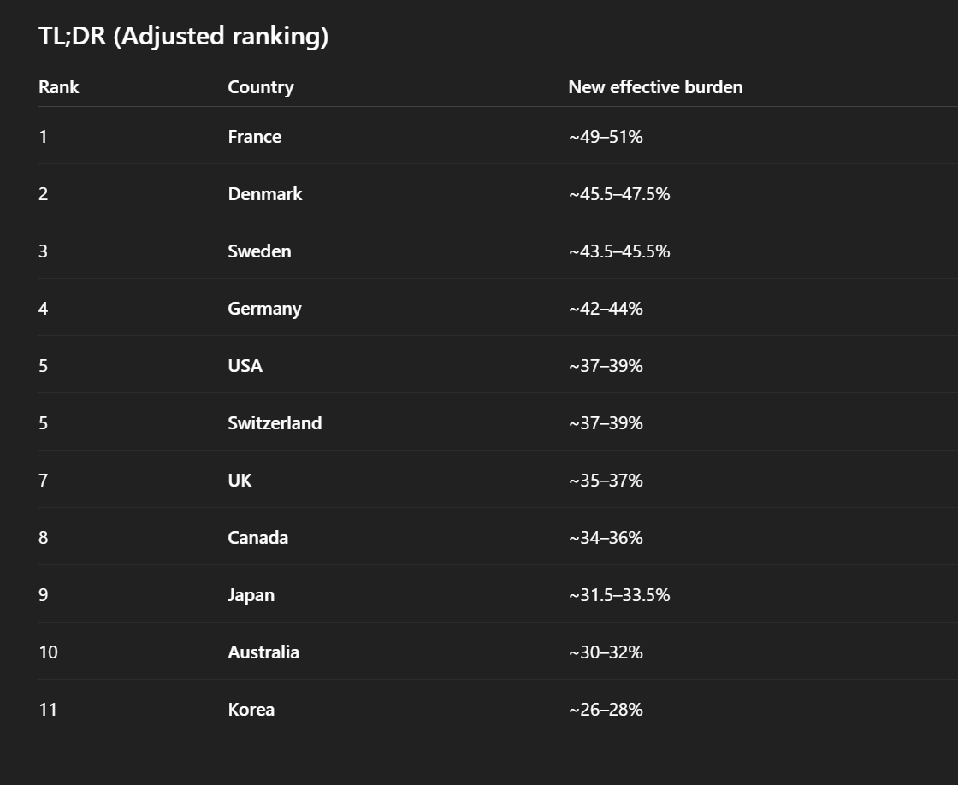
Task: Select Denmark's ~45.5–47.5% burden value
Action: tap(619, 194)
